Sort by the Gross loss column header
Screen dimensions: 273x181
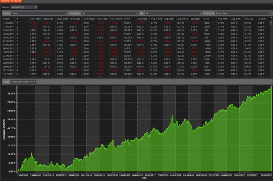coord(76,19)
